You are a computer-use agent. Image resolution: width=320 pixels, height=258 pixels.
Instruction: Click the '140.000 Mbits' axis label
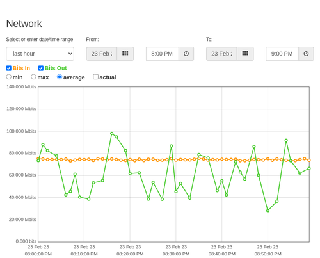[x=21, y=87]
